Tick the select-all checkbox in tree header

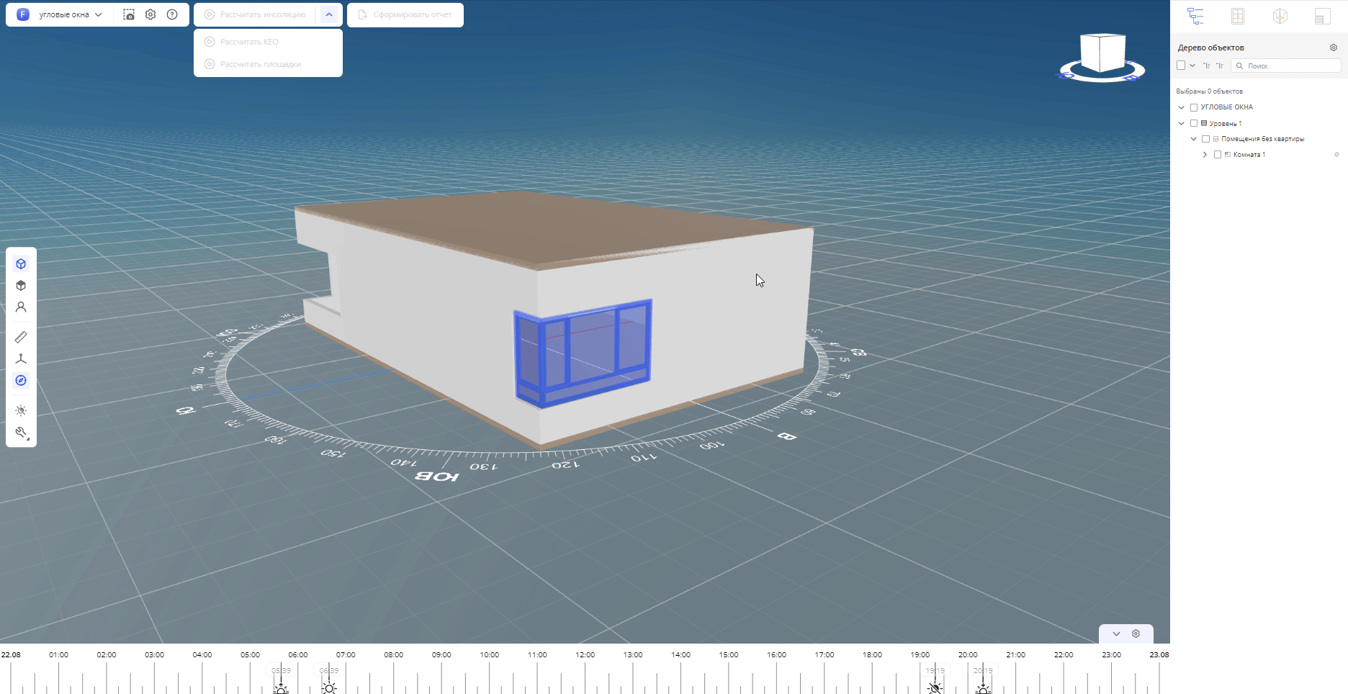[1181, 66]
